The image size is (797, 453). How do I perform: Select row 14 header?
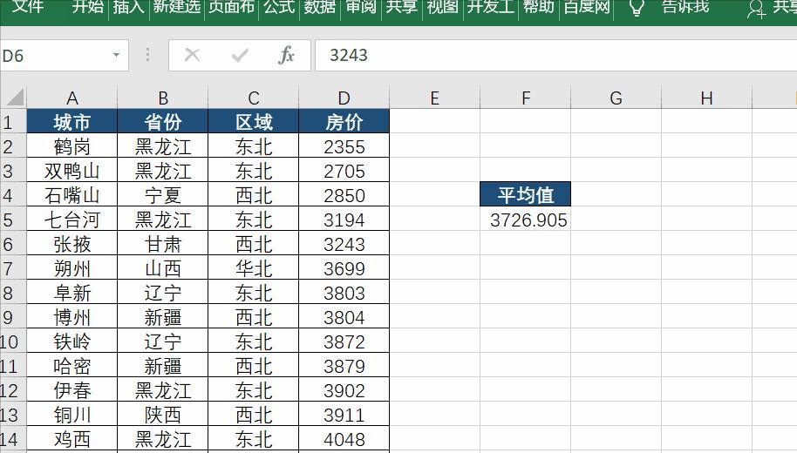(x=13, y=439)
